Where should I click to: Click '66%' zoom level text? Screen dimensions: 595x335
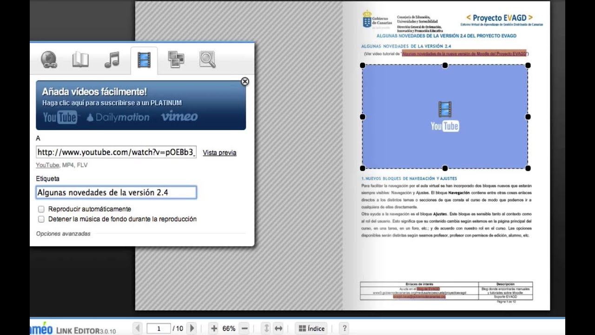(x=229, y=328)
